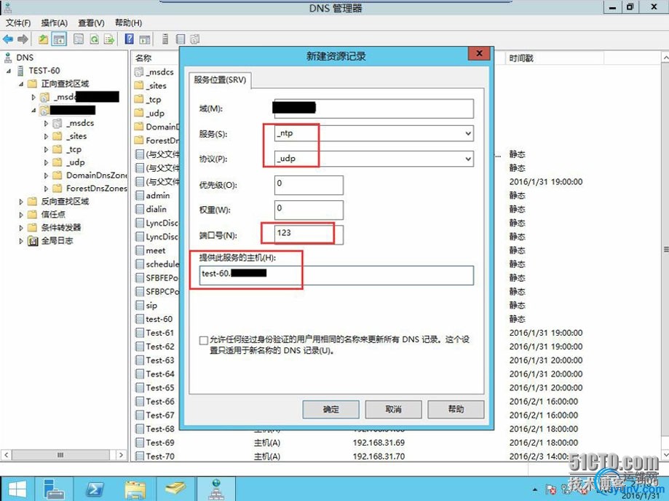Click the 帮助 button in dialog

point(456,409)
